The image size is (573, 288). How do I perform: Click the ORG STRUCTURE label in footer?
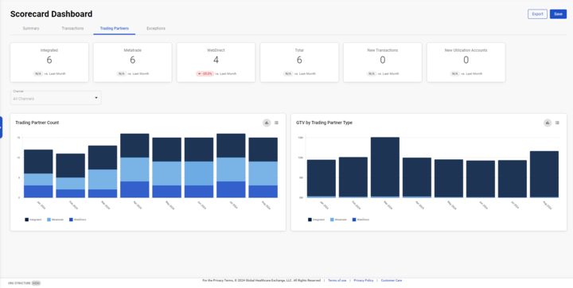(x=19, y=283)
